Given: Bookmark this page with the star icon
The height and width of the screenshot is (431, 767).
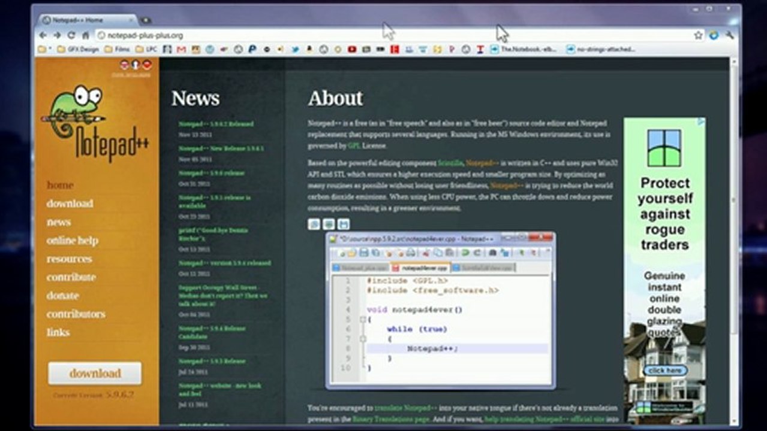Looking at the screenshot, I should click(x=699, y=35).
